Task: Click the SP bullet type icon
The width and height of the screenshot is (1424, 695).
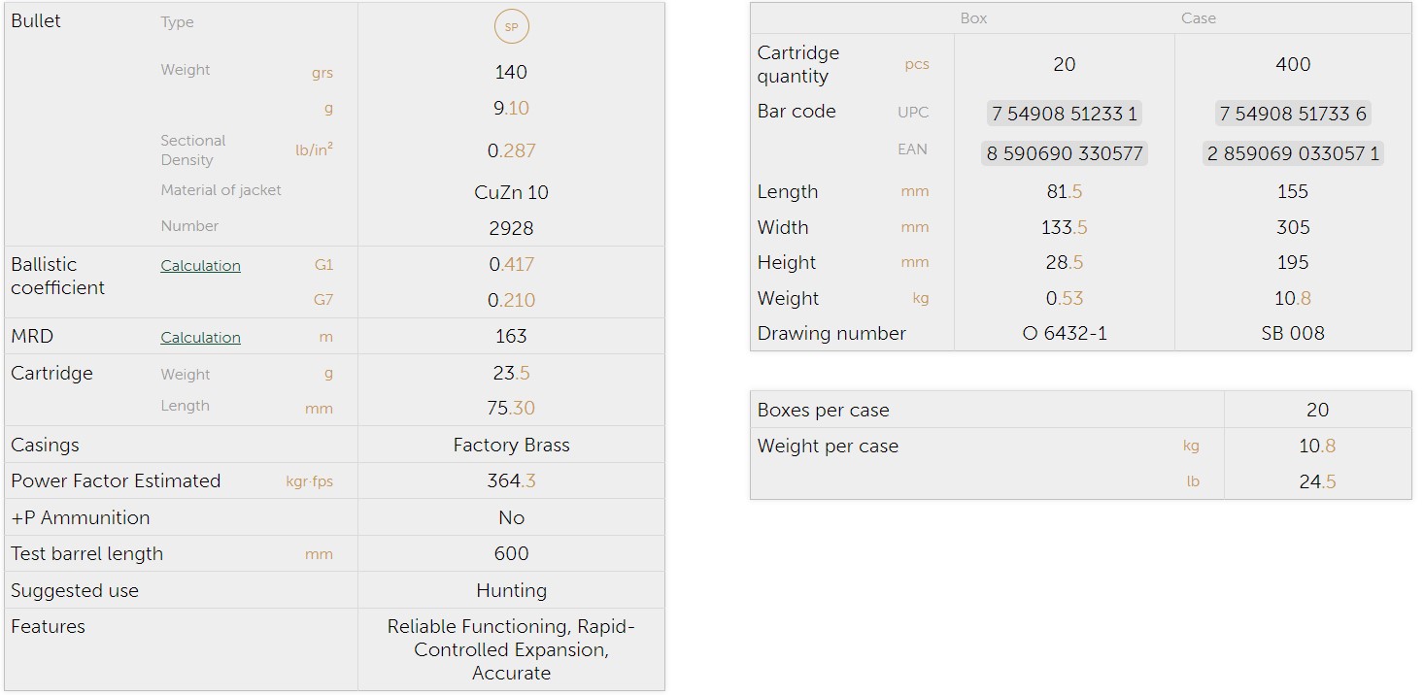Action: point(511,27)
